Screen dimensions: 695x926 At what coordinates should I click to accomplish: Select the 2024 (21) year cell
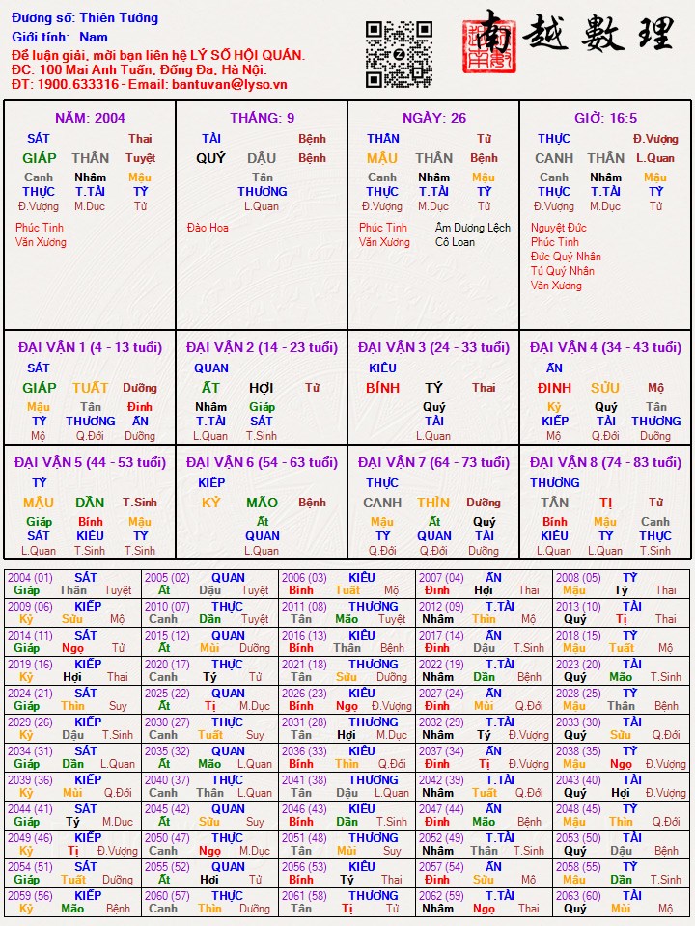(31, 693)
